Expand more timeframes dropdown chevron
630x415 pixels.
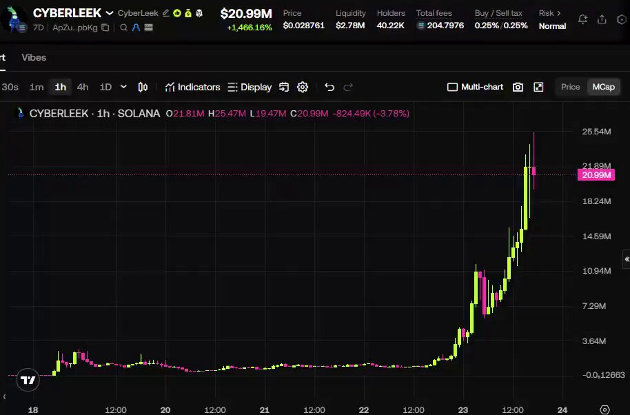(x=124, y=87)
